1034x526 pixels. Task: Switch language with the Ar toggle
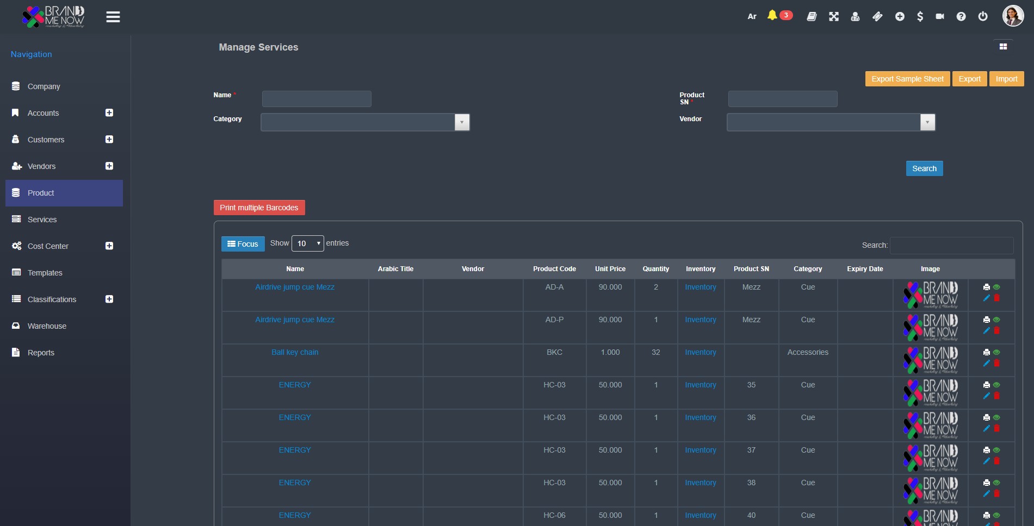coord(752,17)
